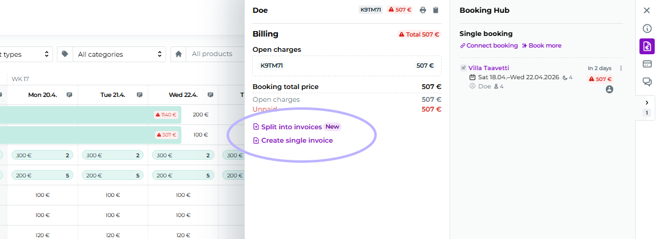Click the red 507 € warning badge in header
This screenshot has width=659, height=239.
(x=399, y=10)
